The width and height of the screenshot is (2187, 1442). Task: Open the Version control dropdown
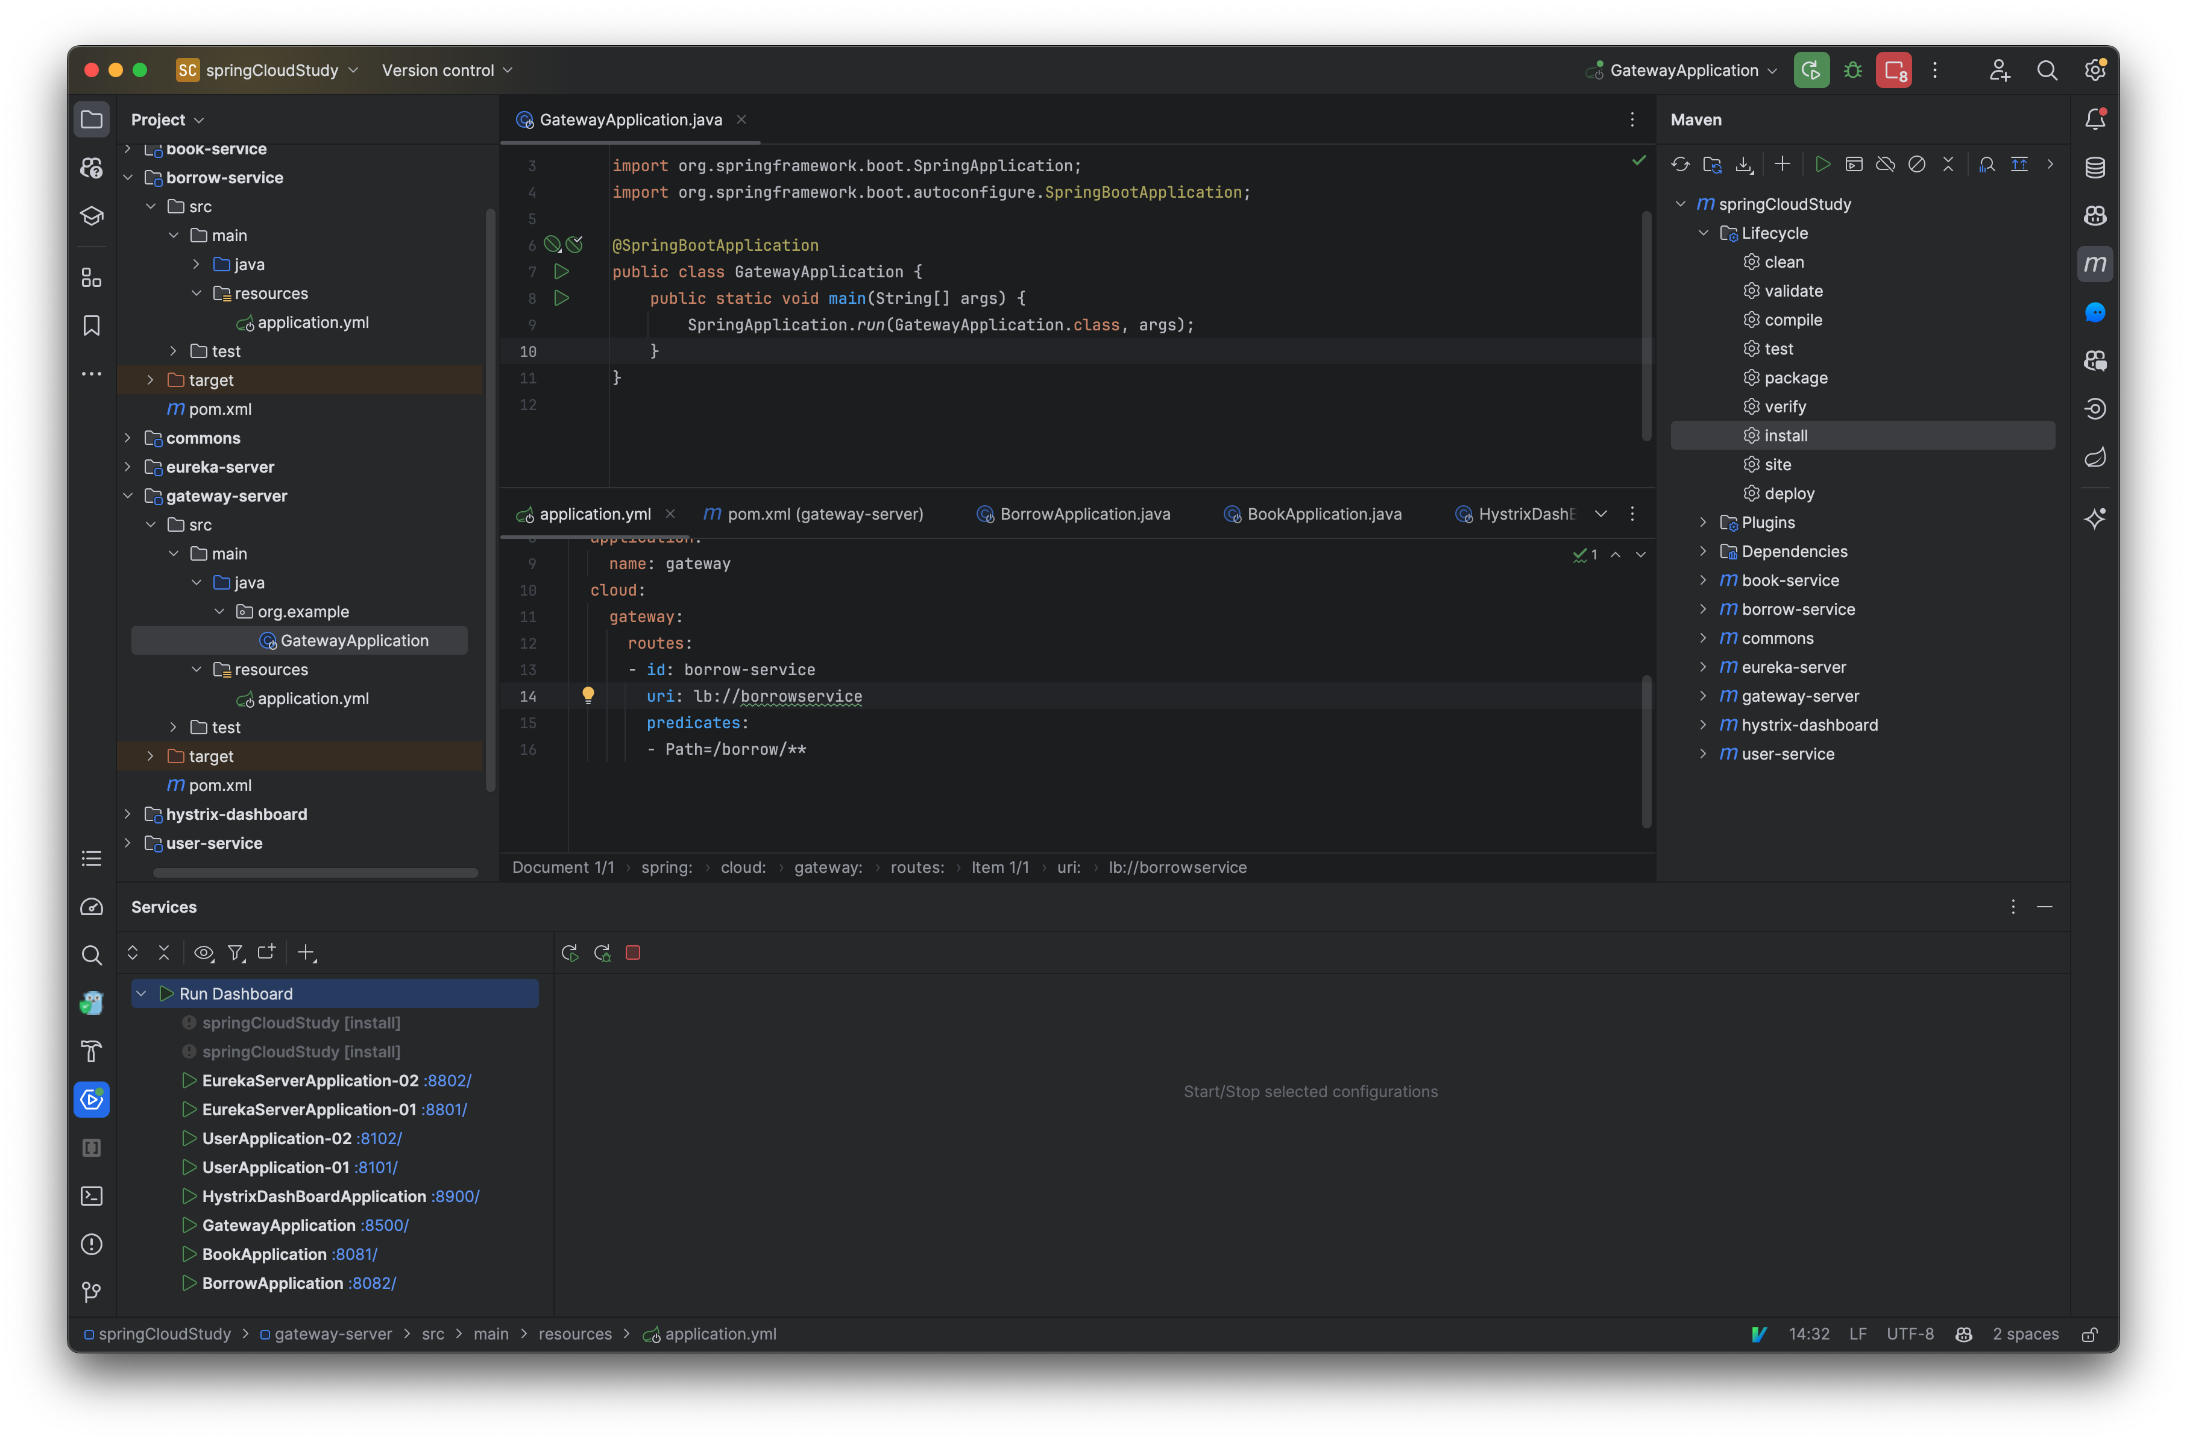447,71
